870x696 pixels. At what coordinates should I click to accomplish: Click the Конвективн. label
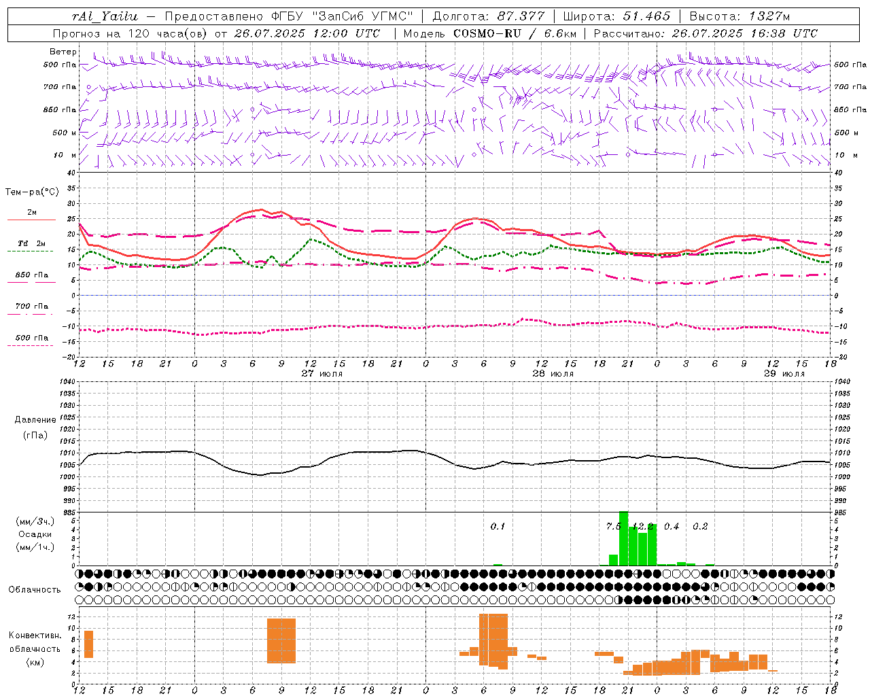(x=35, y=636)
